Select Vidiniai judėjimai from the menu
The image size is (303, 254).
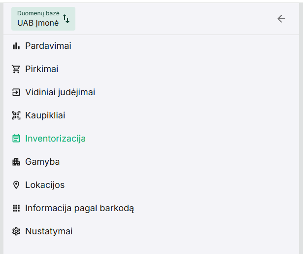(x=60, y=93)
